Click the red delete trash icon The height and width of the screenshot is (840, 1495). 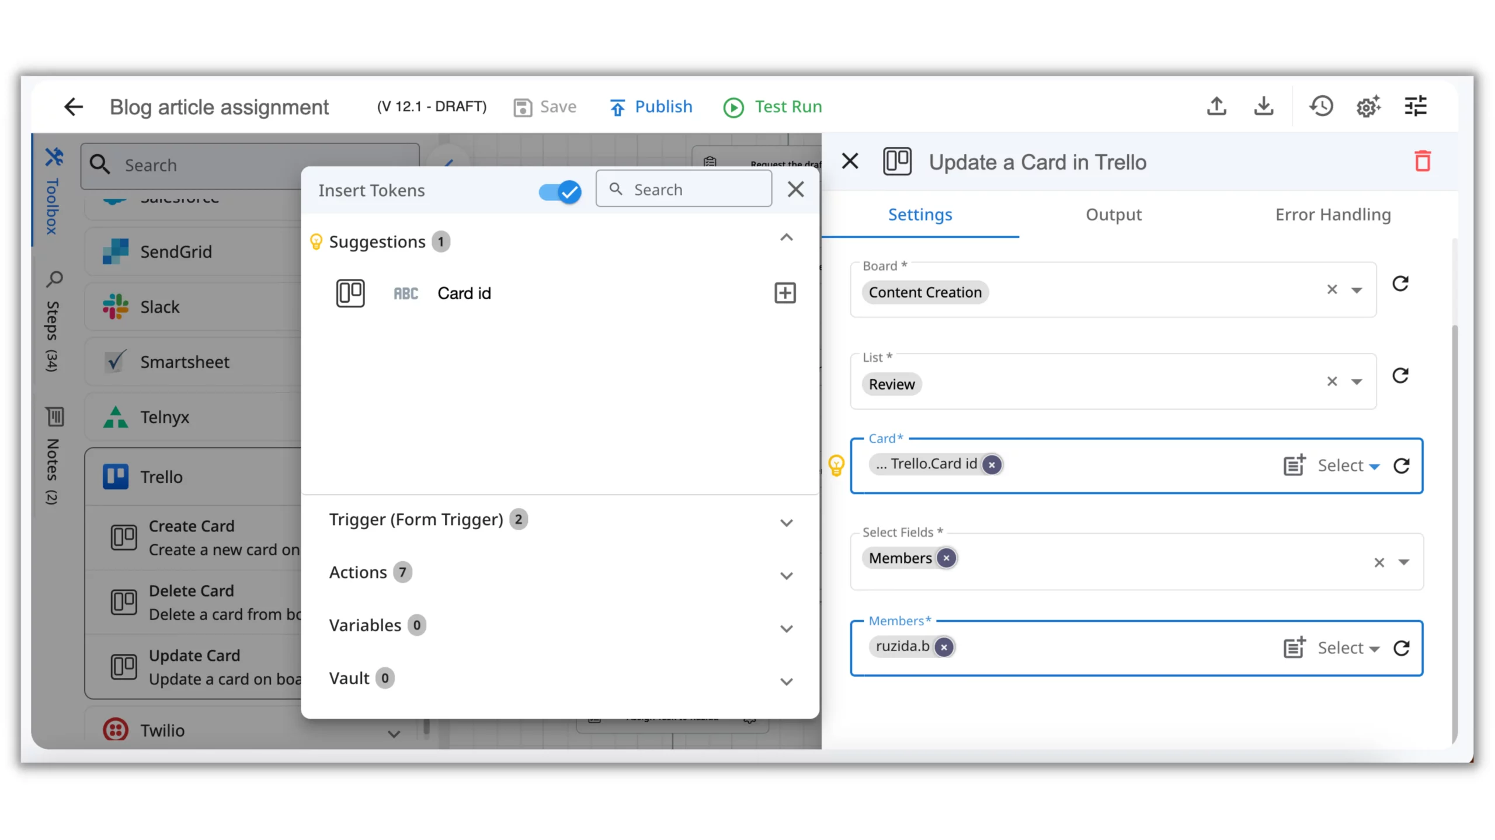click(1423, 162)
